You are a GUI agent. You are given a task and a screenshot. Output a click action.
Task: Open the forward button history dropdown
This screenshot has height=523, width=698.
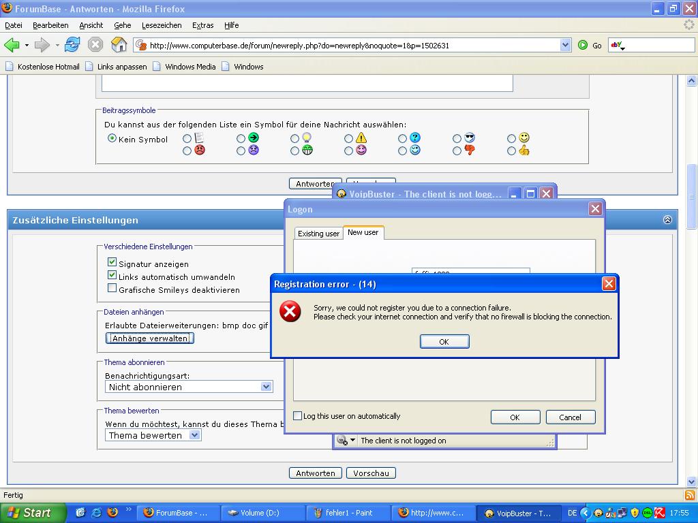[x=57, y=46]
